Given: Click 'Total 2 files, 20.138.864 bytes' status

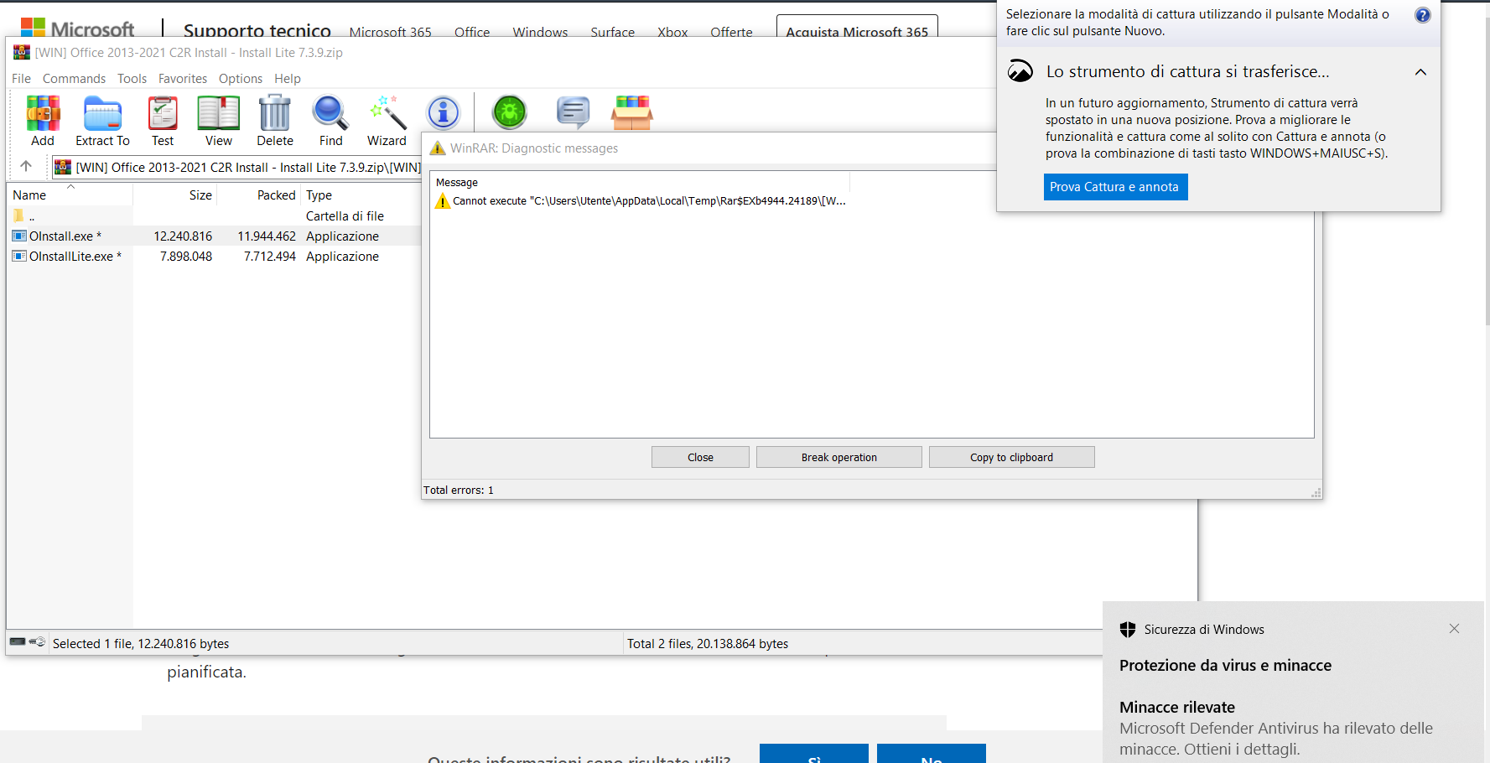Looking at the screenshot, I should (x=708, y=643).
